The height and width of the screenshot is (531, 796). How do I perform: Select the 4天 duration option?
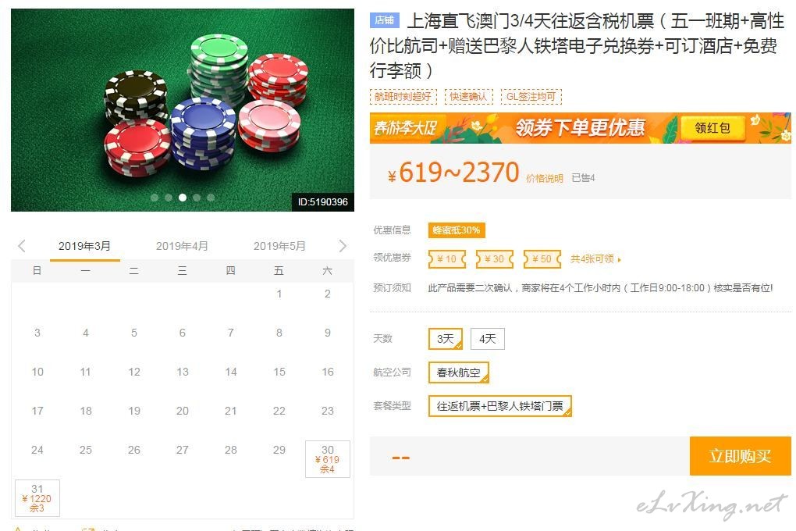tap(487, 339)
